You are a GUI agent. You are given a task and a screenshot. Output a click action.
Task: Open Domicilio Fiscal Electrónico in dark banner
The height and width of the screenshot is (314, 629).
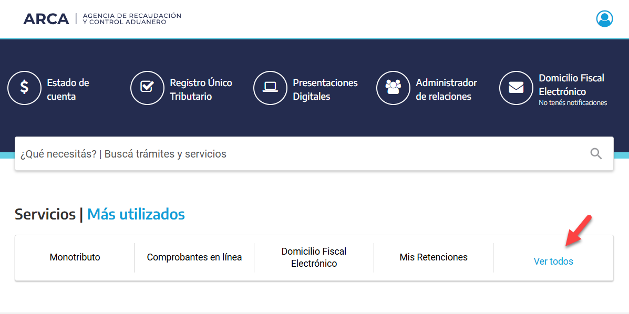pos(571,85)
